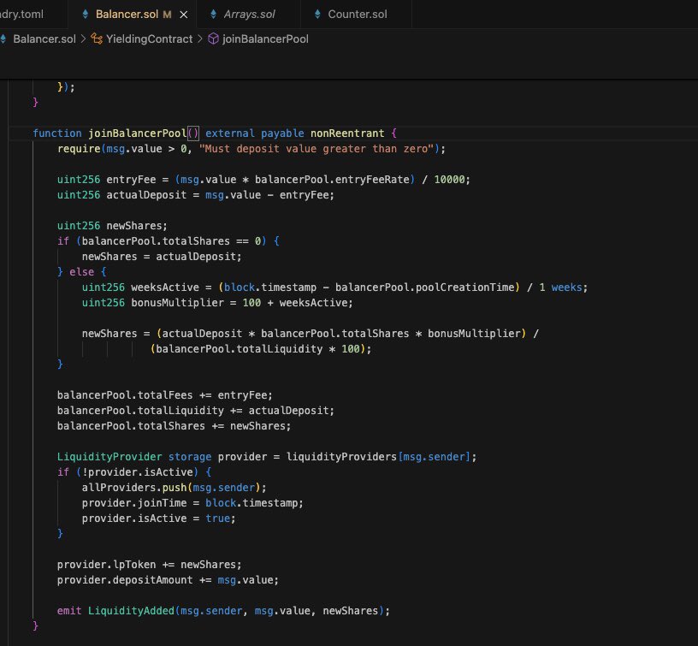Image resolution: width=698 pixels, height=646 pixels.
Task: Select joinBalancerPool in the breadcrumb
Action: (x=265, y=39)
